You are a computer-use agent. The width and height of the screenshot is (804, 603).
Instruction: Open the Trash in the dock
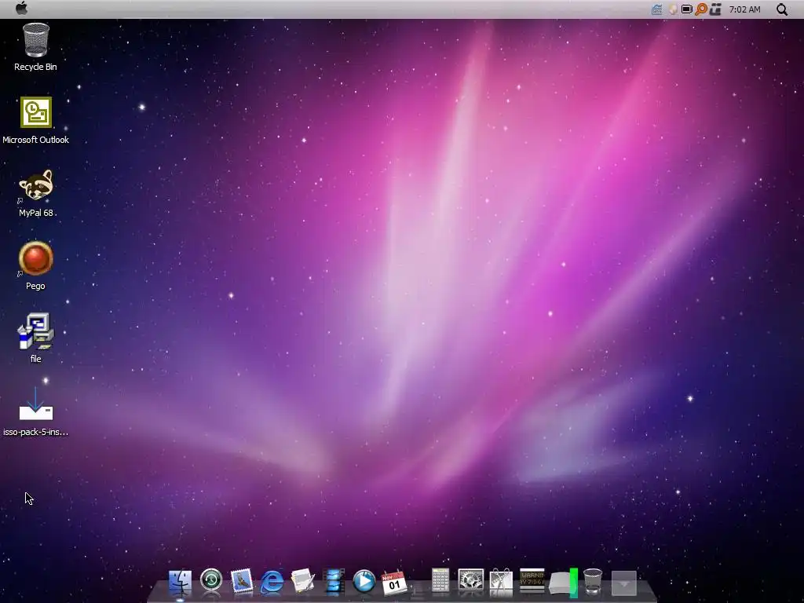coord(593,582)
